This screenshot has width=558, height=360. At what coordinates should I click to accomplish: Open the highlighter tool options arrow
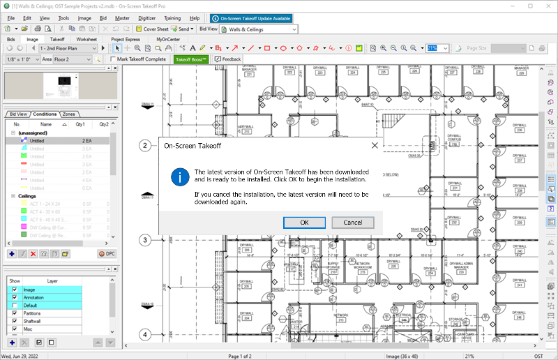(x=211, y=48)
